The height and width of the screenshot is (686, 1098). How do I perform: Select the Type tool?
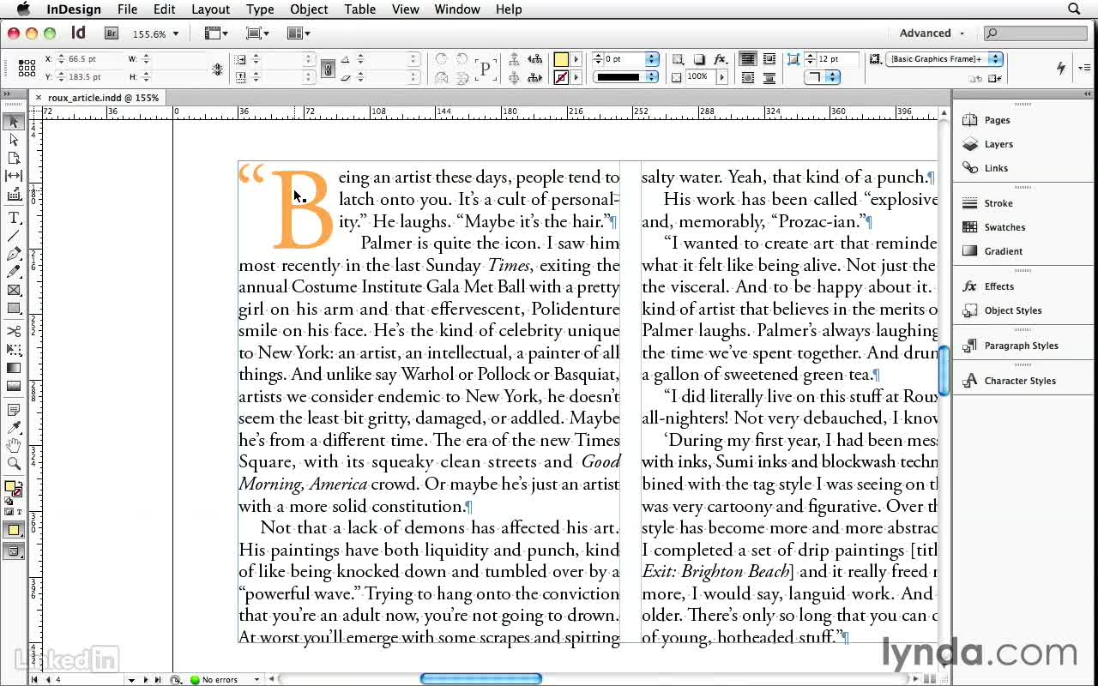pos(14,218)
